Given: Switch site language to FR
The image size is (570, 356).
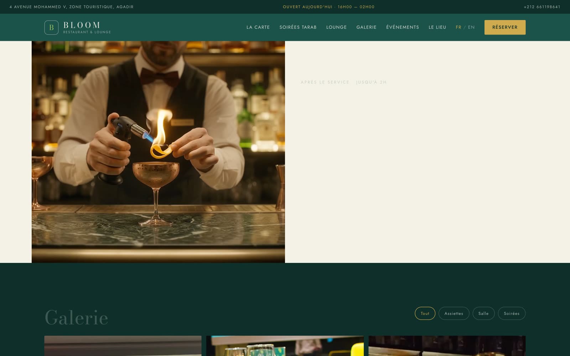Looking at the screenshot, I should 458,27.
